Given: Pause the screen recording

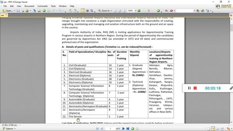Looking at the screenshot, I should pos(189,88).
